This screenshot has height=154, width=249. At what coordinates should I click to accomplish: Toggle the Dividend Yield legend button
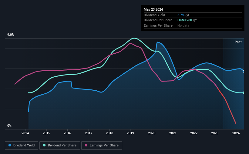22,146
